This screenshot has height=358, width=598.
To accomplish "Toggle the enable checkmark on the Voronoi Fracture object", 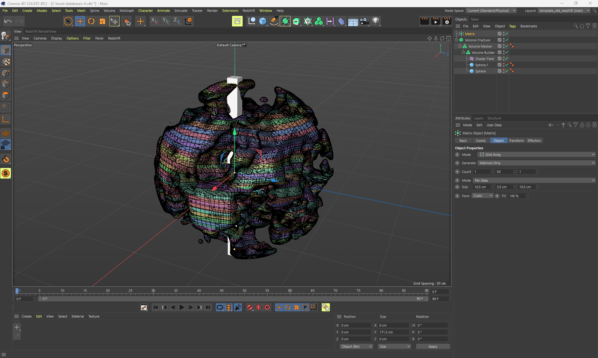I will pyautogui.click(x=507, y=40).
